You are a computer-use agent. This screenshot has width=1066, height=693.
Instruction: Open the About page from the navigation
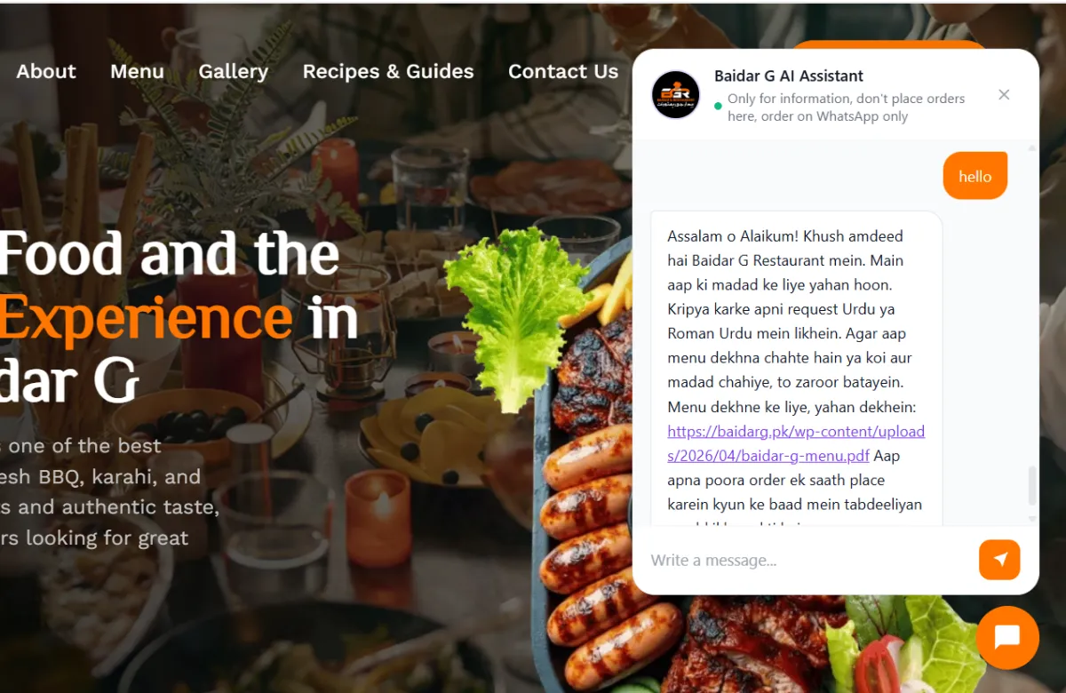coord(46,71)
